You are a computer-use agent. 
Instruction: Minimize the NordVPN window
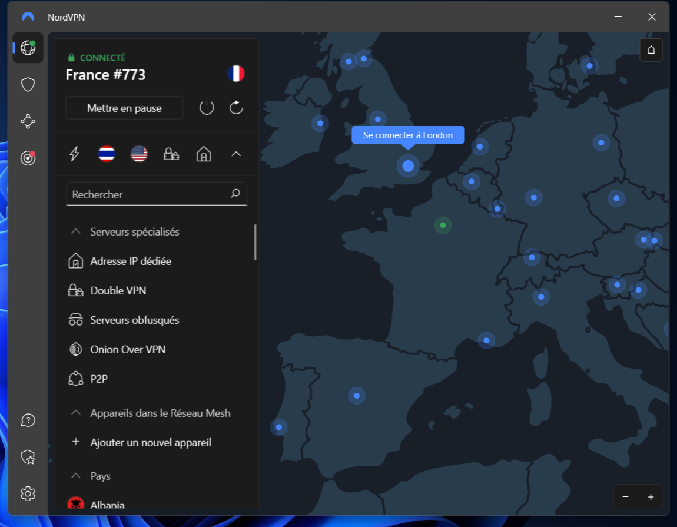pyautogui.click(x=618, y=17)
